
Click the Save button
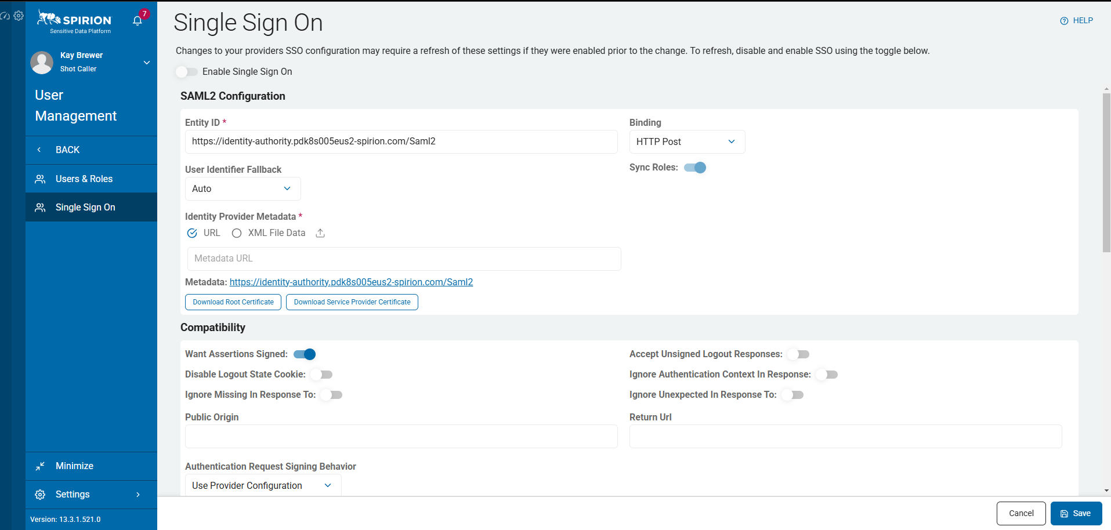(1076, 513)
